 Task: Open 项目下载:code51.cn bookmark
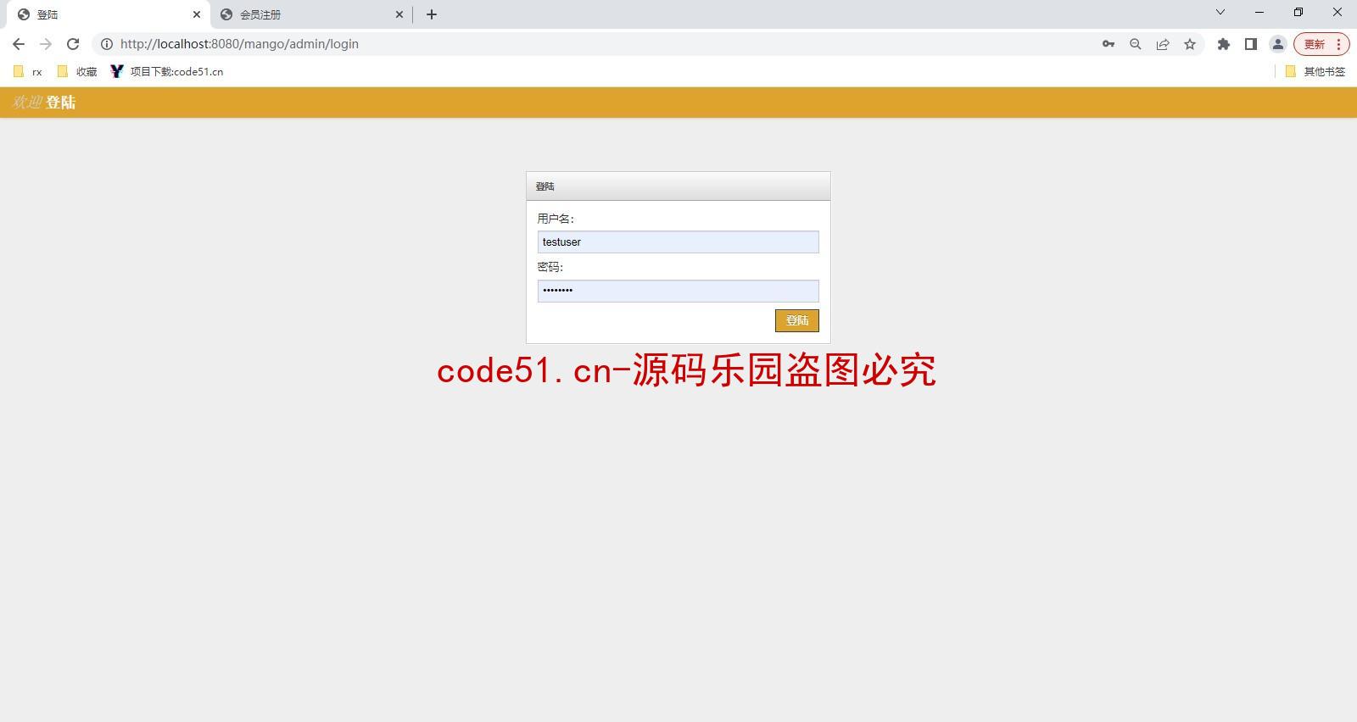coord(167,72)
